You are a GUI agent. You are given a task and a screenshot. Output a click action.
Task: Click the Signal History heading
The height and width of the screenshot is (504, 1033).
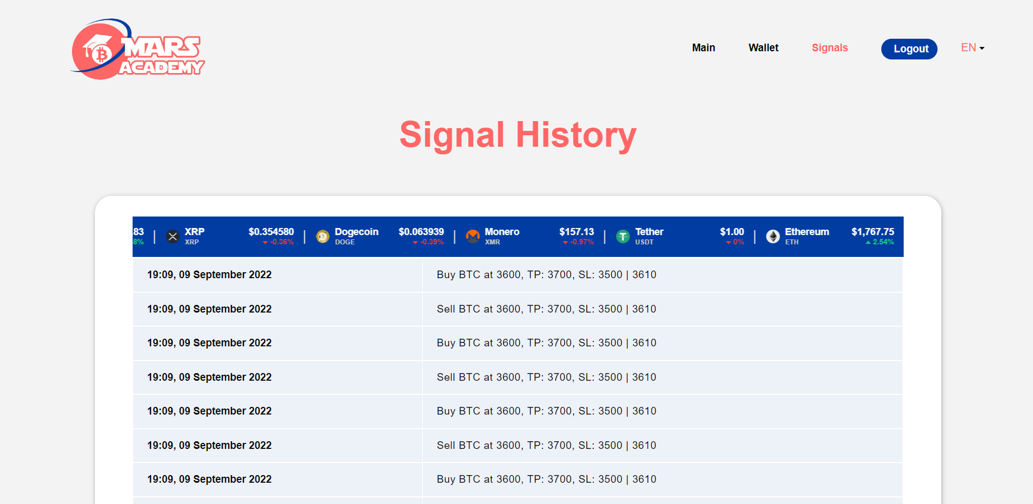click(x=518, y=135)
